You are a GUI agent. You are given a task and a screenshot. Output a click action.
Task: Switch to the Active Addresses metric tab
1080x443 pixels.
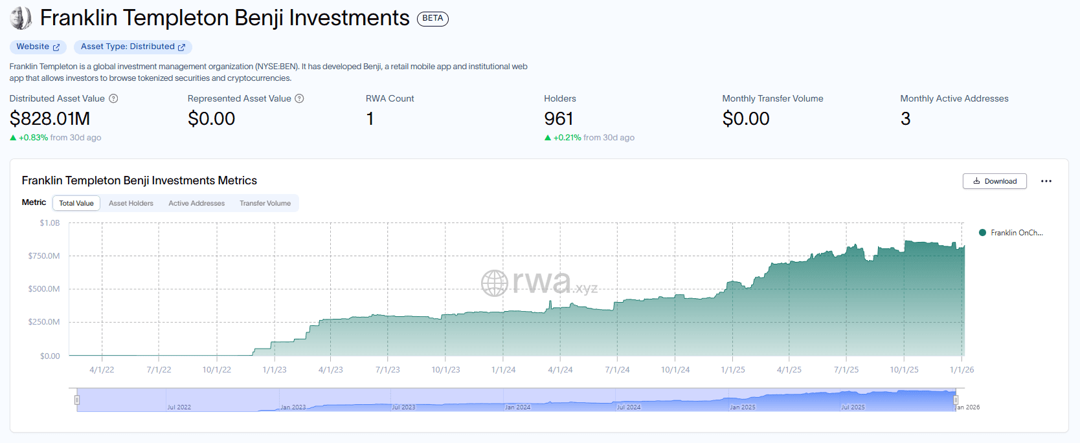[x=197, y=203]
